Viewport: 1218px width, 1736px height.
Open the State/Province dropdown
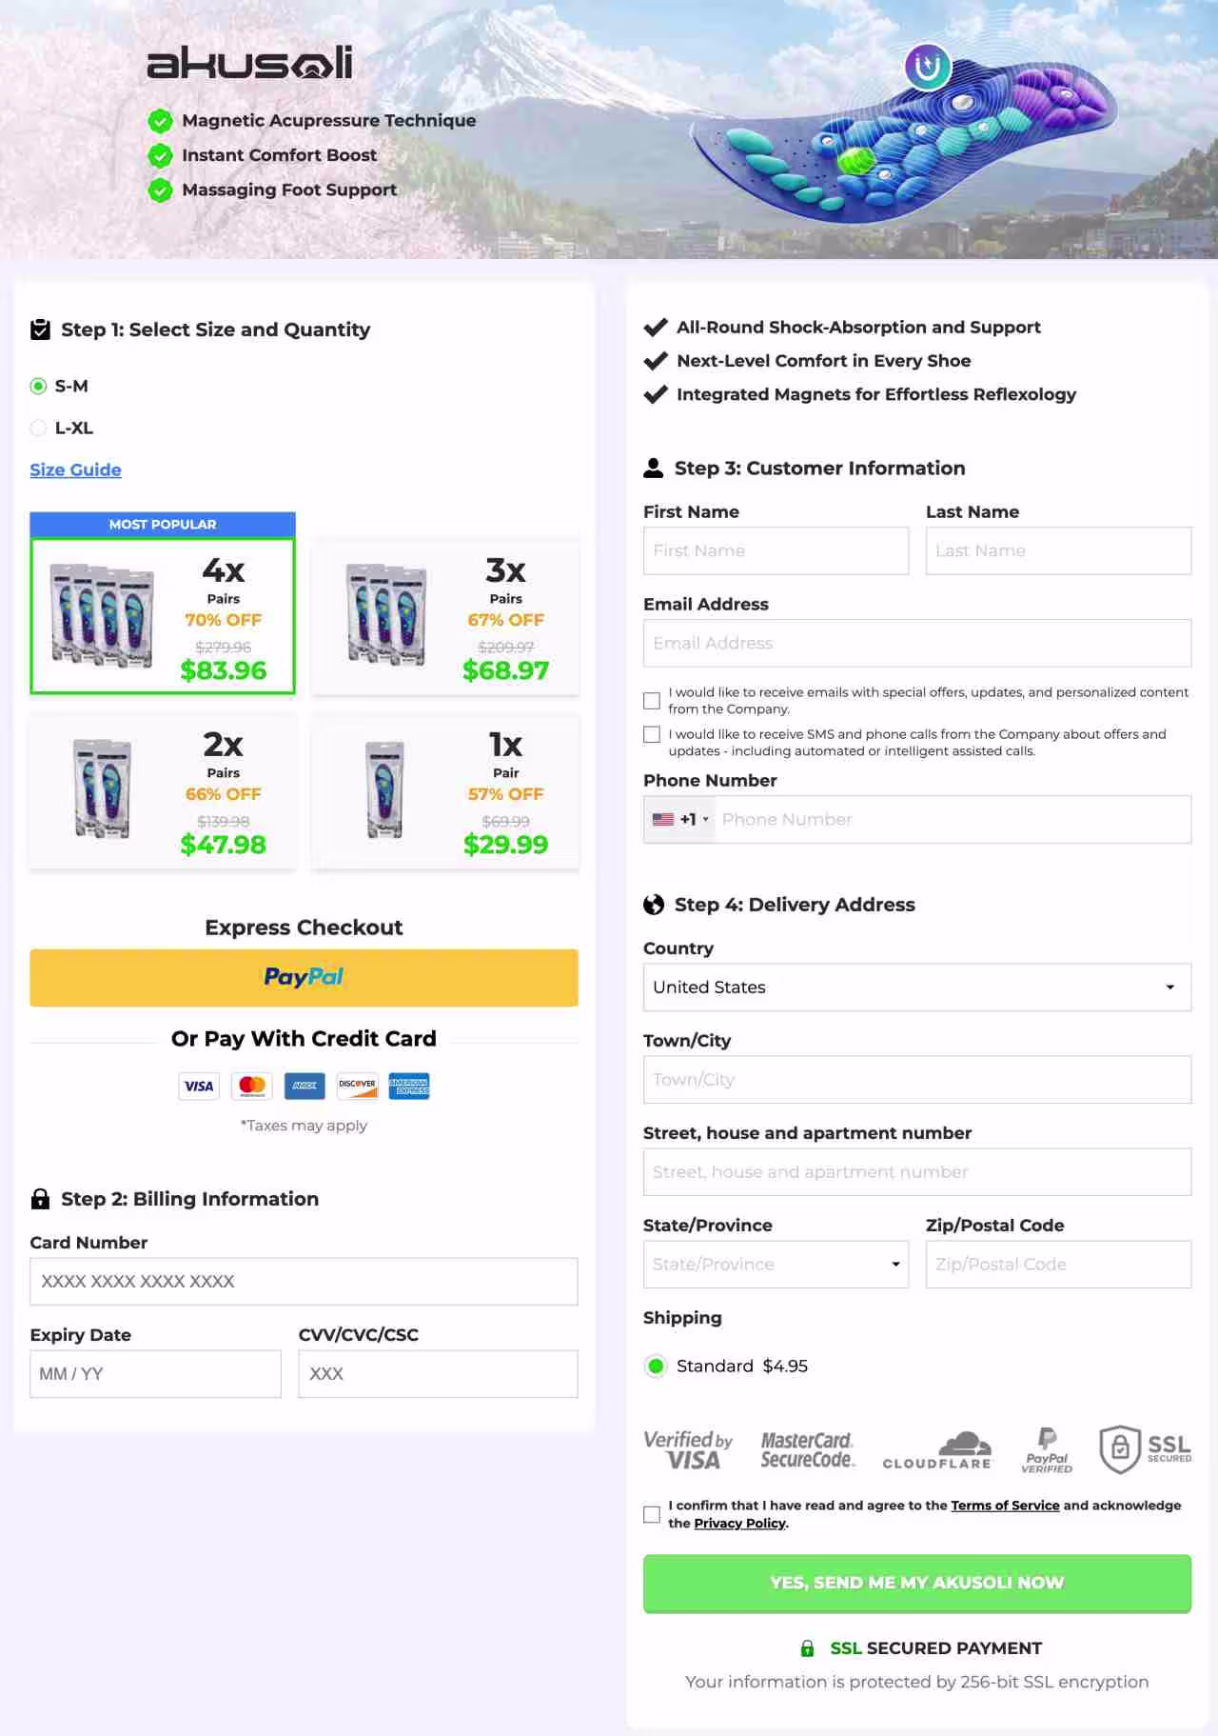pos(776,1265)
